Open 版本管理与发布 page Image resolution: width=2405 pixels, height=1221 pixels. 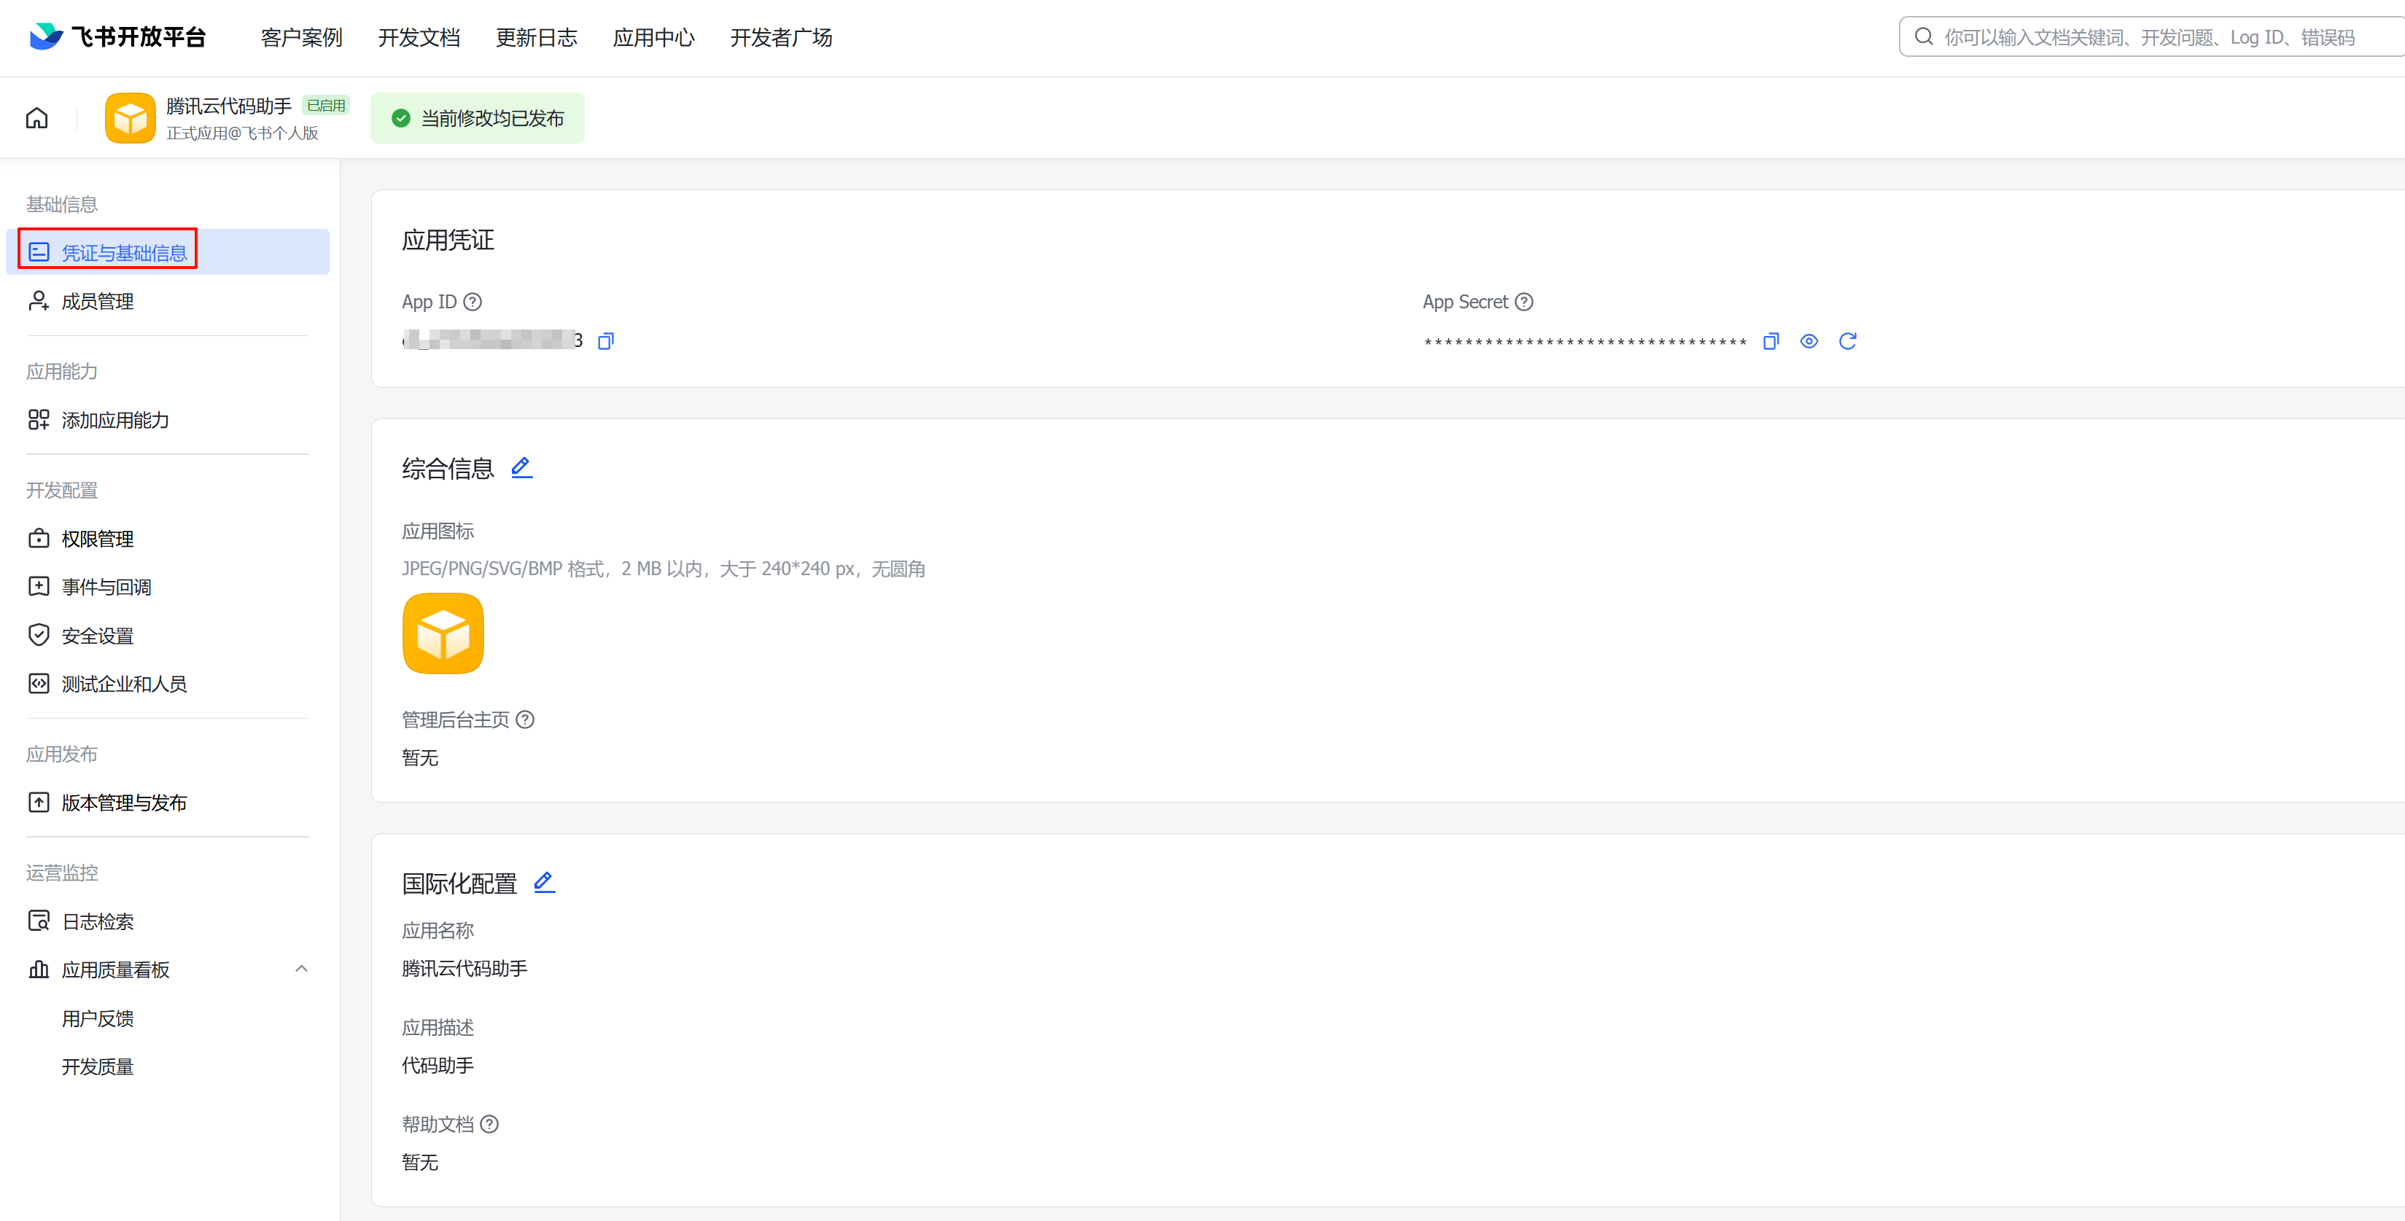[124, 803]
